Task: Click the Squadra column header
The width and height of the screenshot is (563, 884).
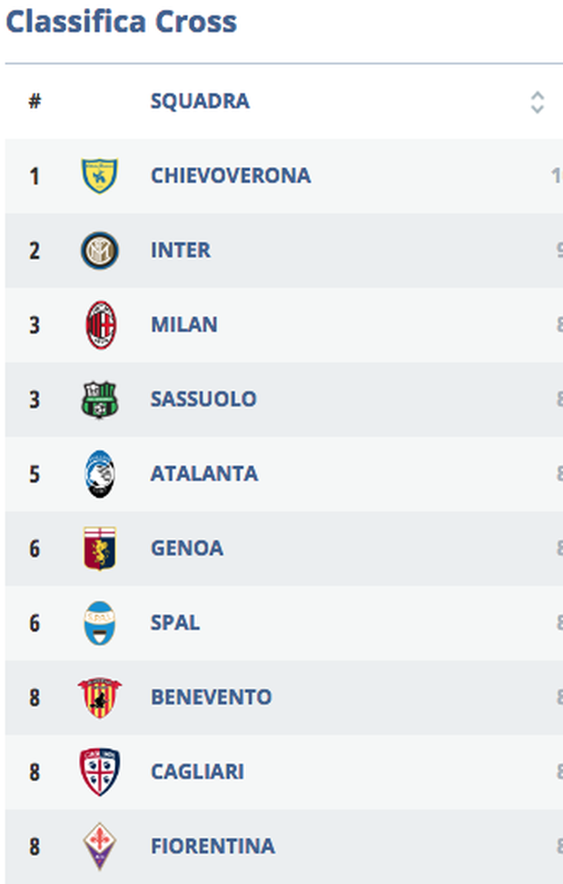Action: [x=200, y=101]
